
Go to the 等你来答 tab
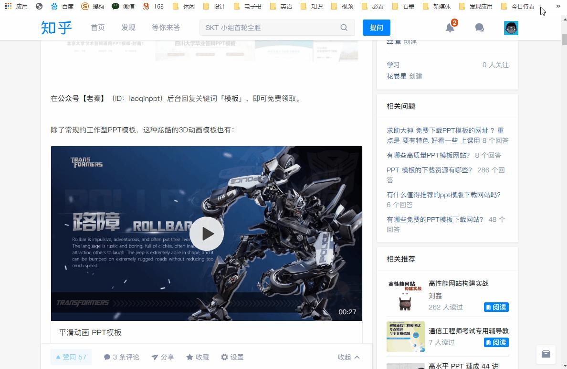(166, 28)
